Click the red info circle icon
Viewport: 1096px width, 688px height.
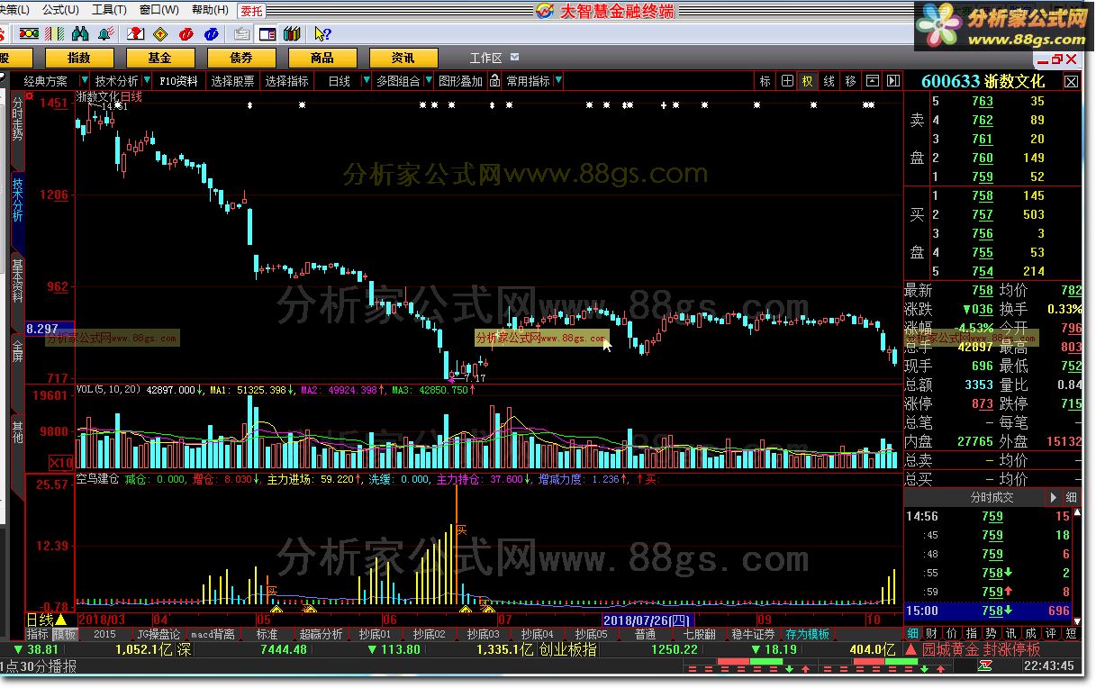click(x=186, y=34)
